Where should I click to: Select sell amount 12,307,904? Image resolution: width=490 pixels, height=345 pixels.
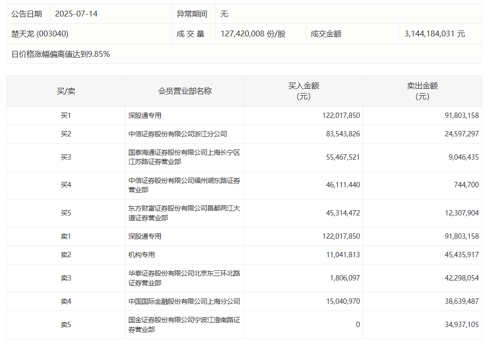pos(462,213)
